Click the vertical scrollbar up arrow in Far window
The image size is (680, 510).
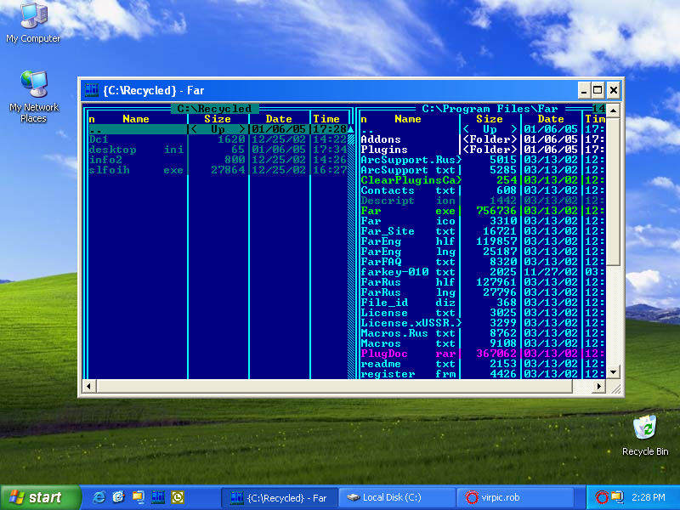pos(613,110)
